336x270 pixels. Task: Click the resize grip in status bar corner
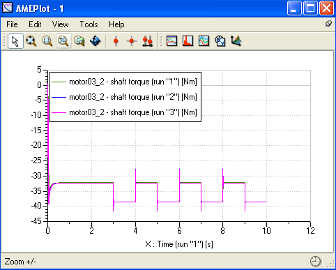(x=330, y=264)
